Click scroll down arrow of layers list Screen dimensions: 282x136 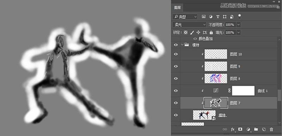click(x=279, y=123)
